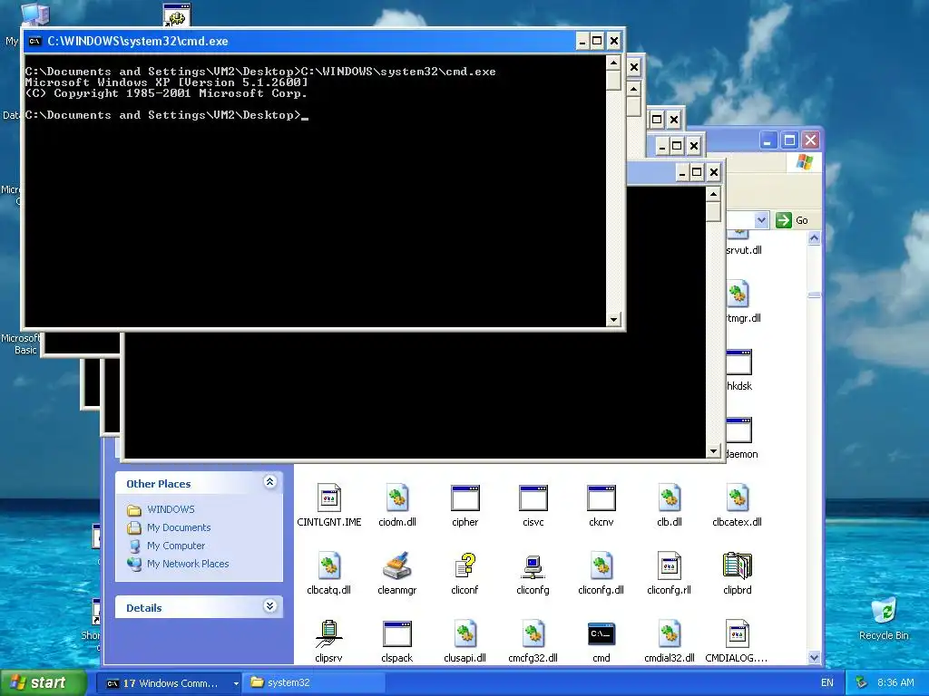Select the ciodm.dll file icon
This screenshot has height=696, width=929.
click(397, 498)
